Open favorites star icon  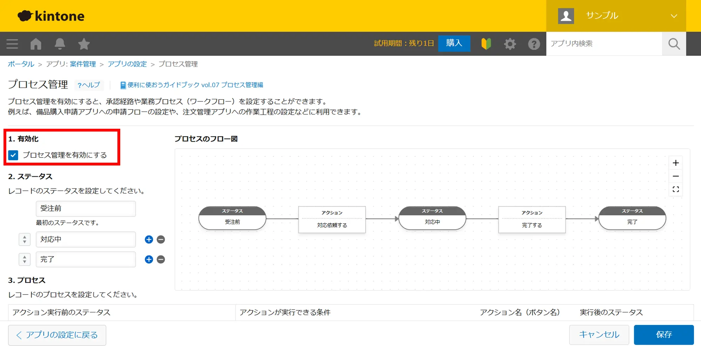[x=84, y=44]
